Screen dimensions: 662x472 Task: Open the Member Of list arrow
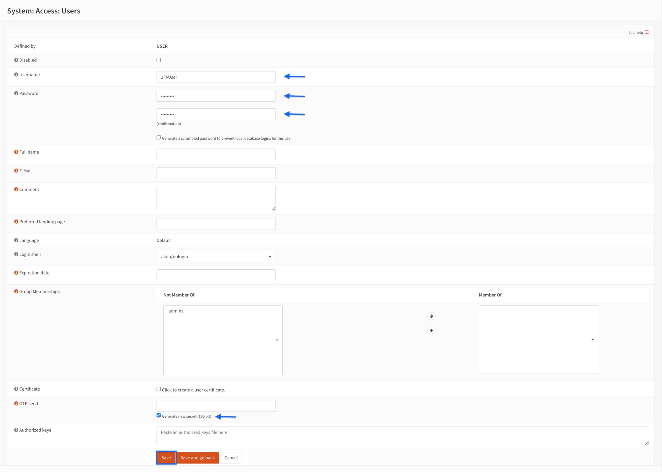click(x=592, y=340)
